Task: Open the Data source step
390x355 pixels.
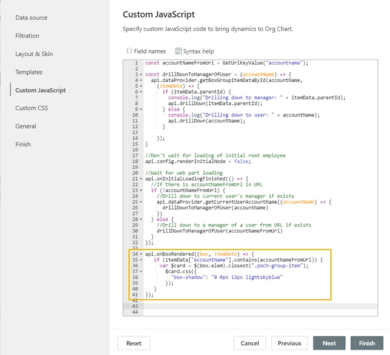Action: pos(31,18)
